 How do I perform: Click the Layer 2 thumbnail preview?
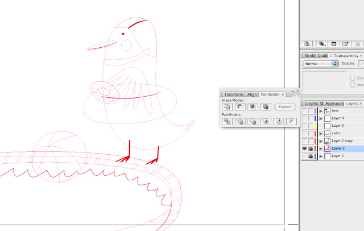[x=327, y=148]
